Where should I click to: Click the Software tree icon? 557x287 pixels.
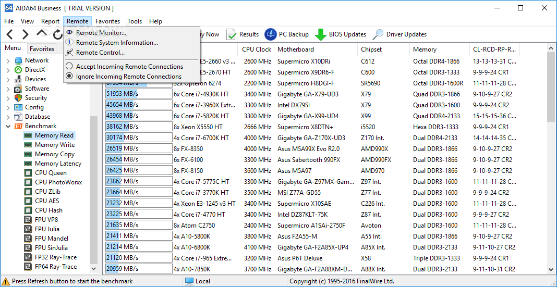[18, 89]
